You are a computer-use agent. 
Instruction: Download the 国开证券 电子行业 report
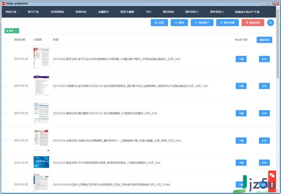coord(241,59)
